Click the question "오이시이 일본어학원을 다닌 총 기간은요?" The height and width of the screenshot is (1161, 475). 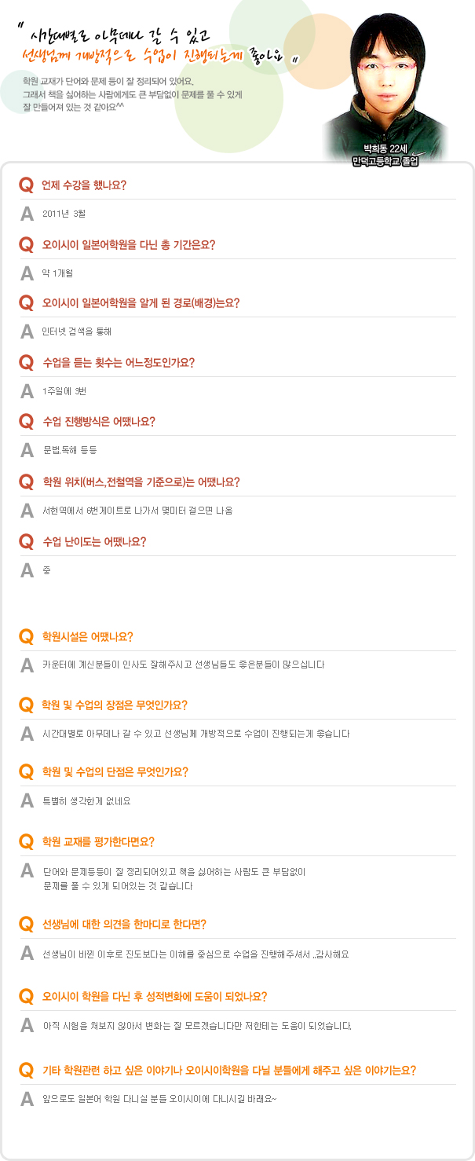[129, 244]
